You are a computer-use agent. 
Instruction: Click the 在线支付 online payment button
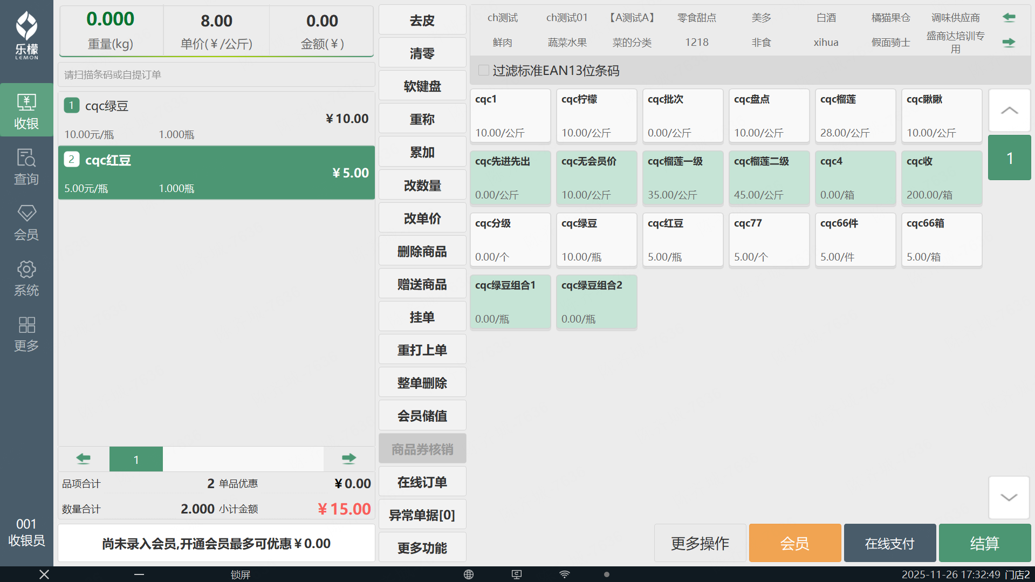coord(890,543)
